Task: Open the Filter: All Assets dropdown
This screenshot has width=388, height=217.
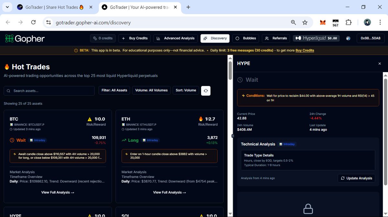Action: 114,90
